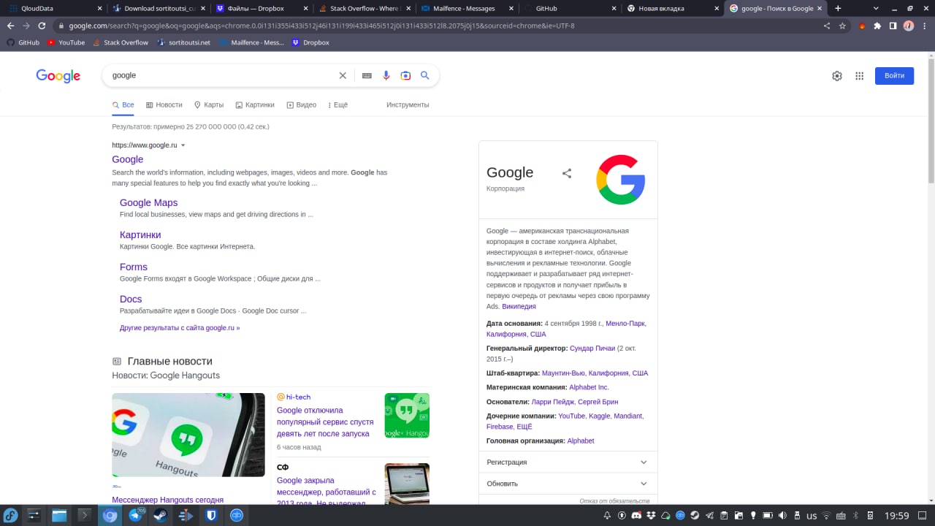Submit search with the blue magnifier icon
Screen dimensions: 935x526
425,75
